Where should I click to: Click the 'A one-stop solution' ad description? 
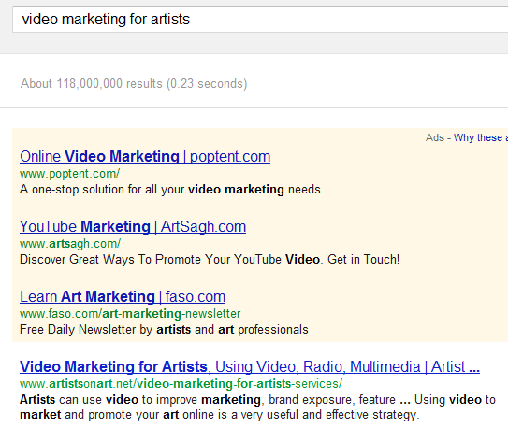172,190
